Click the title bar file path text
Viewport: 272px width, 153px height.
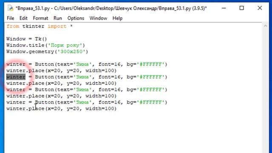tap(111, 8)
